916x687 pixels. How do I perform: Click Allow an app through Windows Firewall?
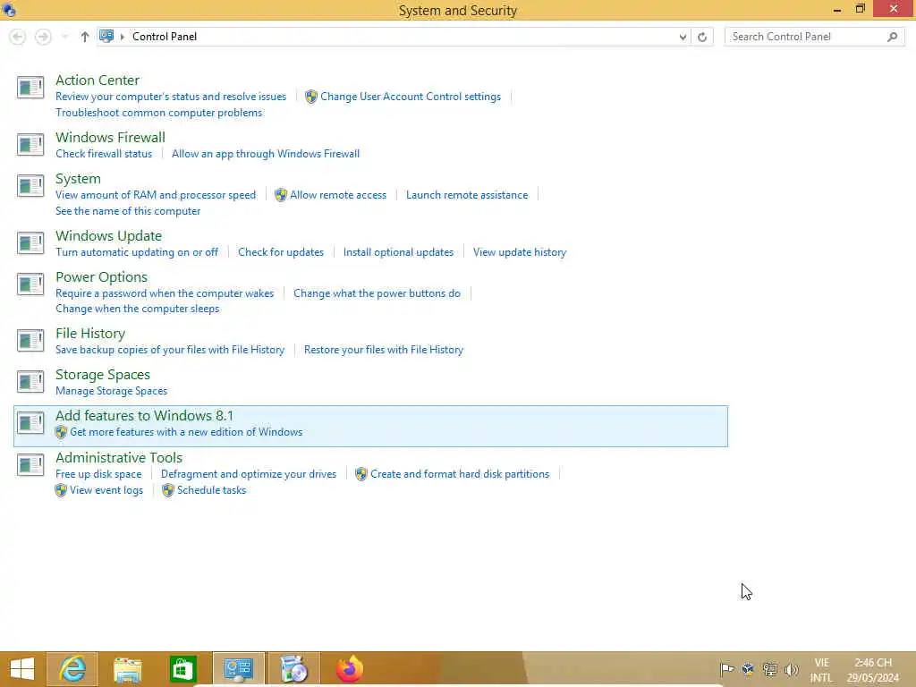pos(265,154)
